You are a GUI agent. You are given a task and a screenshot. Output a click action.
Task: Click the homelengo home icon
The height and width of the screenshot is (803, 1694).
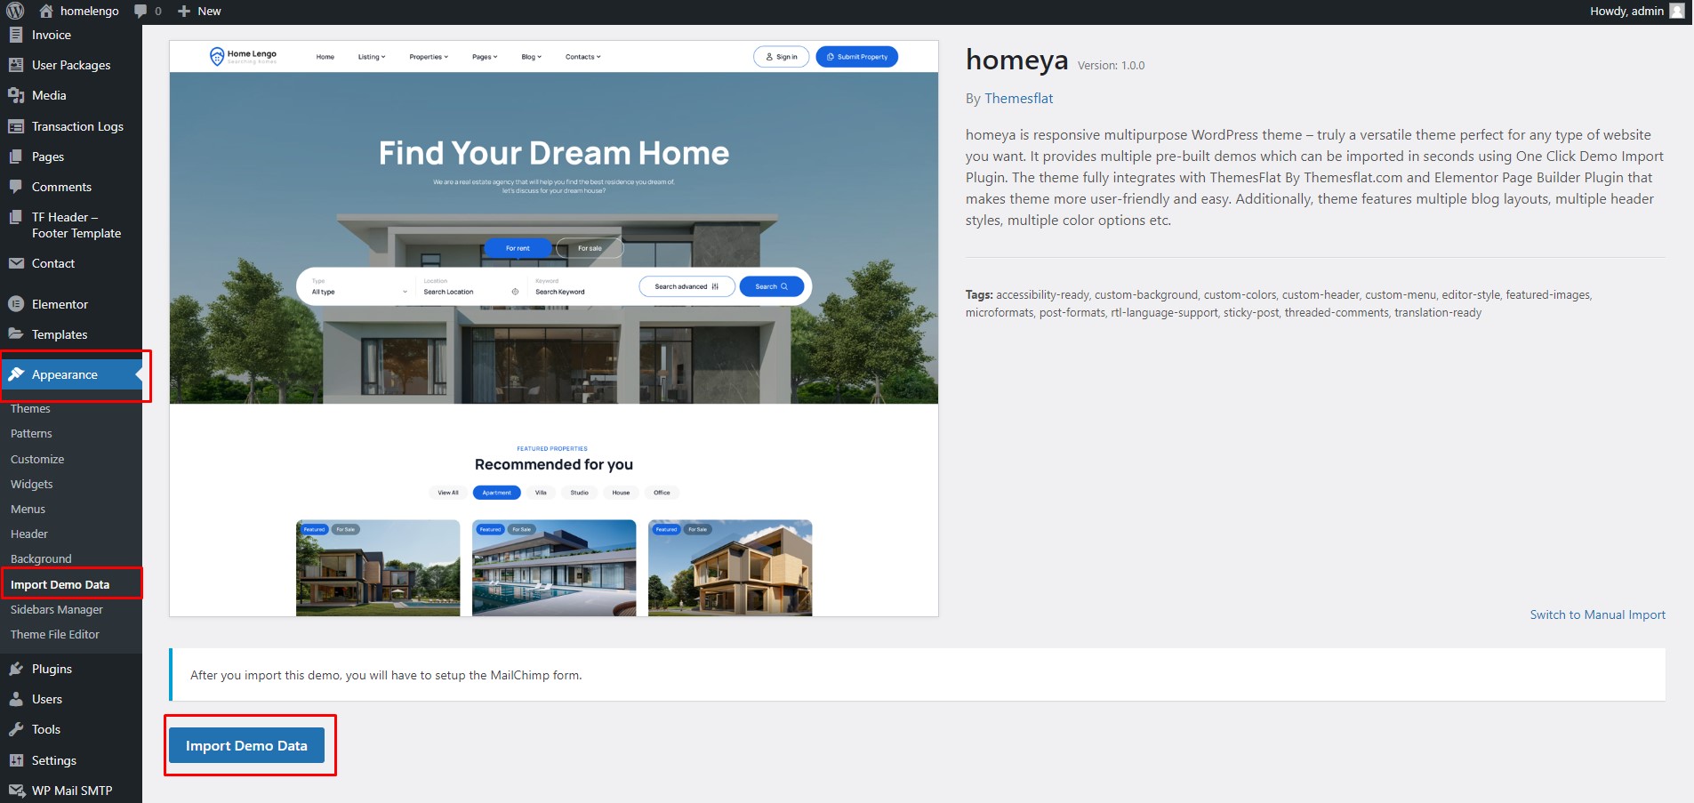46,11
